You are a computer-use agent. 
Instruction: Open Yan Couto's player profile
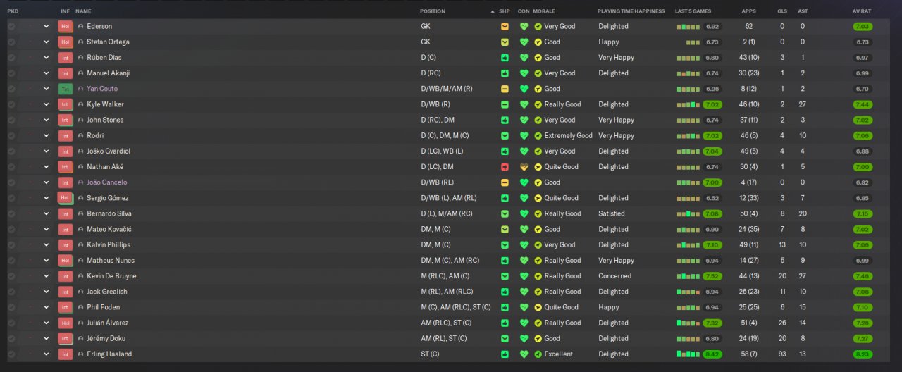pyautogui.click(x=102, y=89)
